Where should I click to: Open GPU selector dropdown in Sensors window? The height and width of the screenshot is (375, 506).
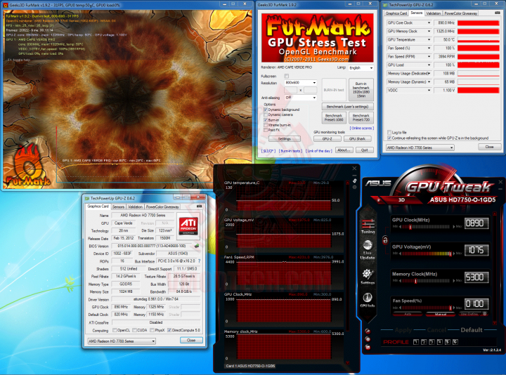420,147
